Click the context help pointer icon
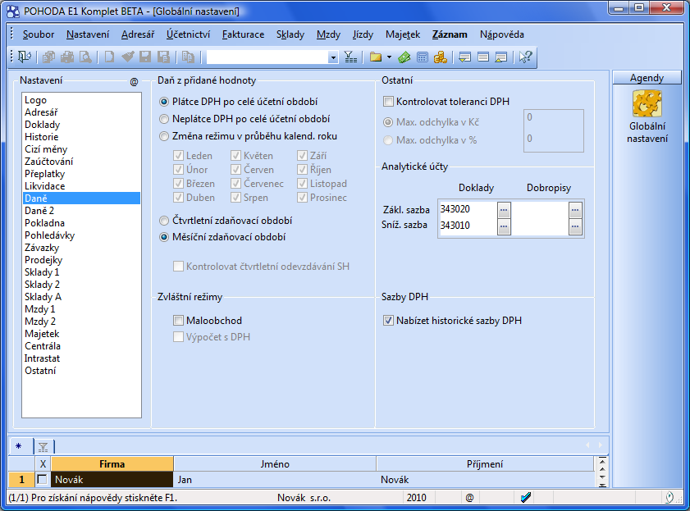 tap(525, 57)
